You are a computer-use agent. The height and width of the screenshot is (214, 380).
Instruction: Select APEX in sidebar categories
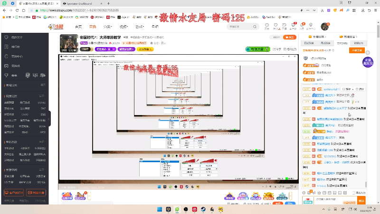[x=43, y=133]
